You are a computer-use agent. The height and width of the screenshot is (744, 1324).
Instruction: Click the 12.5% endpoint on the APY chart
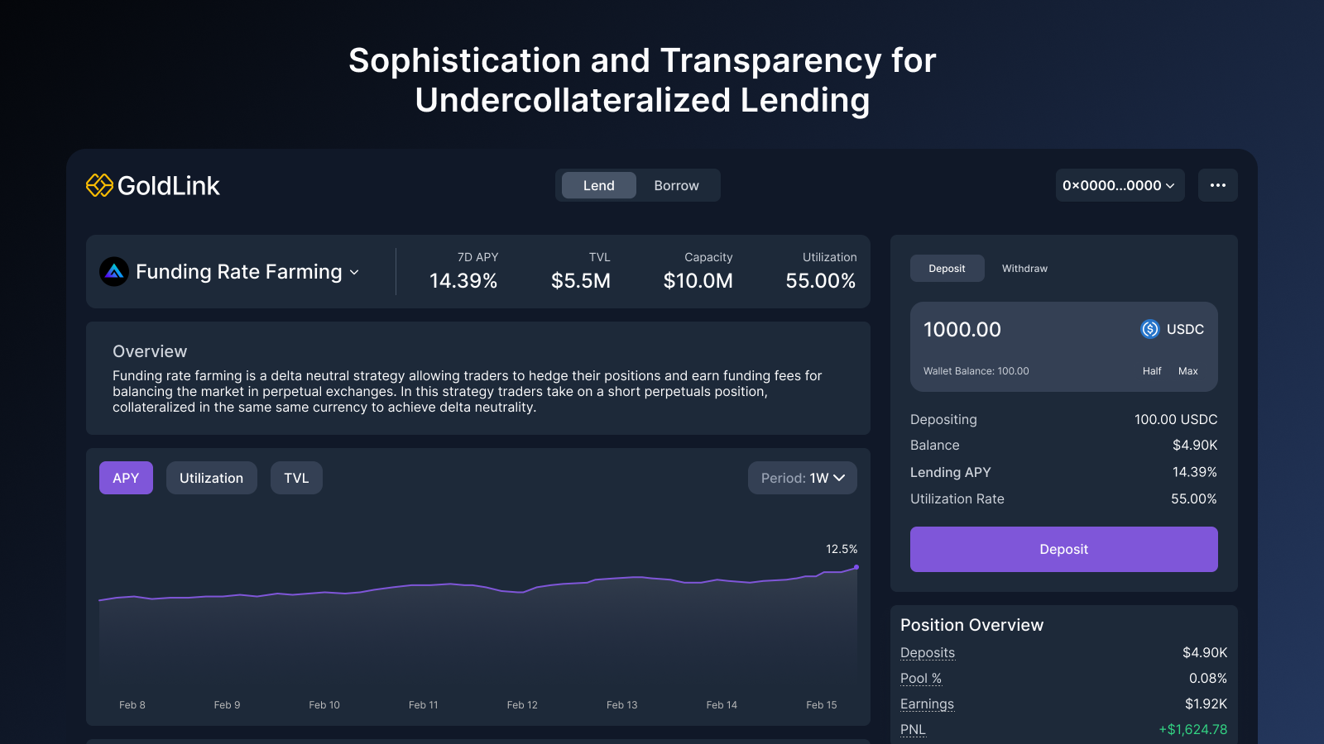tap(856, 567)
